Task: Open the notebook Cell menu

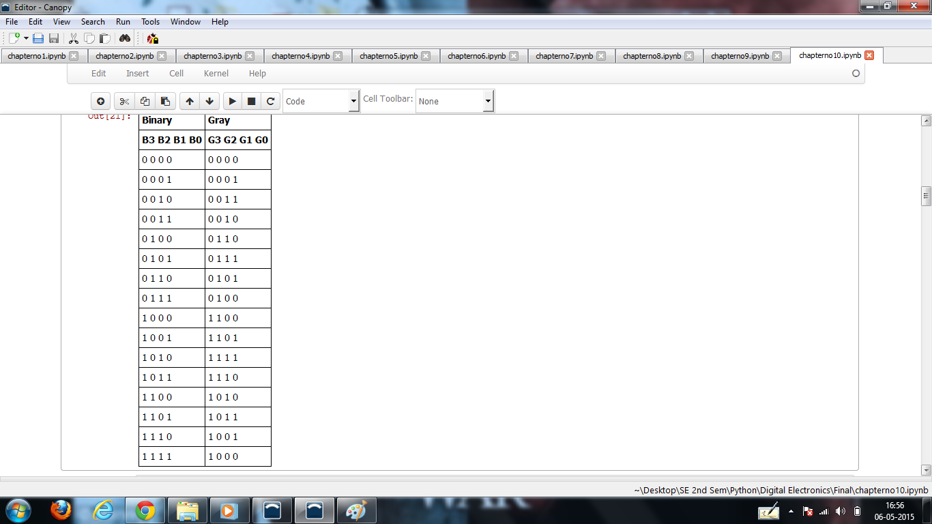Action: 177,74
